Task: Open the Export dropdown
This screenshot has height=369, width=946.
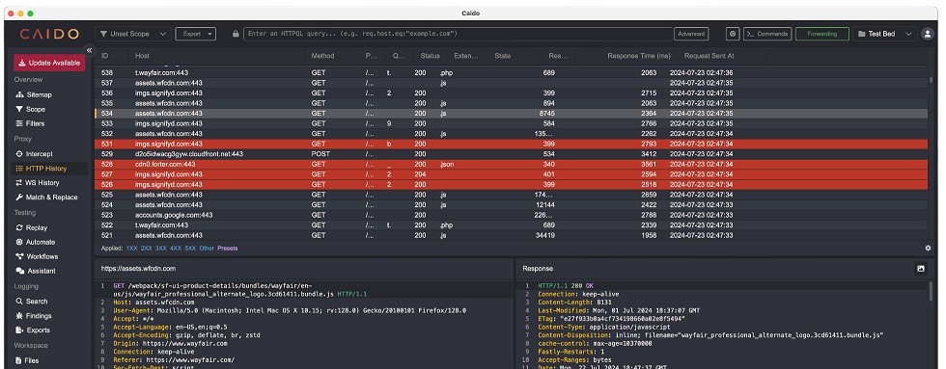Action: [x=195, y=34]
